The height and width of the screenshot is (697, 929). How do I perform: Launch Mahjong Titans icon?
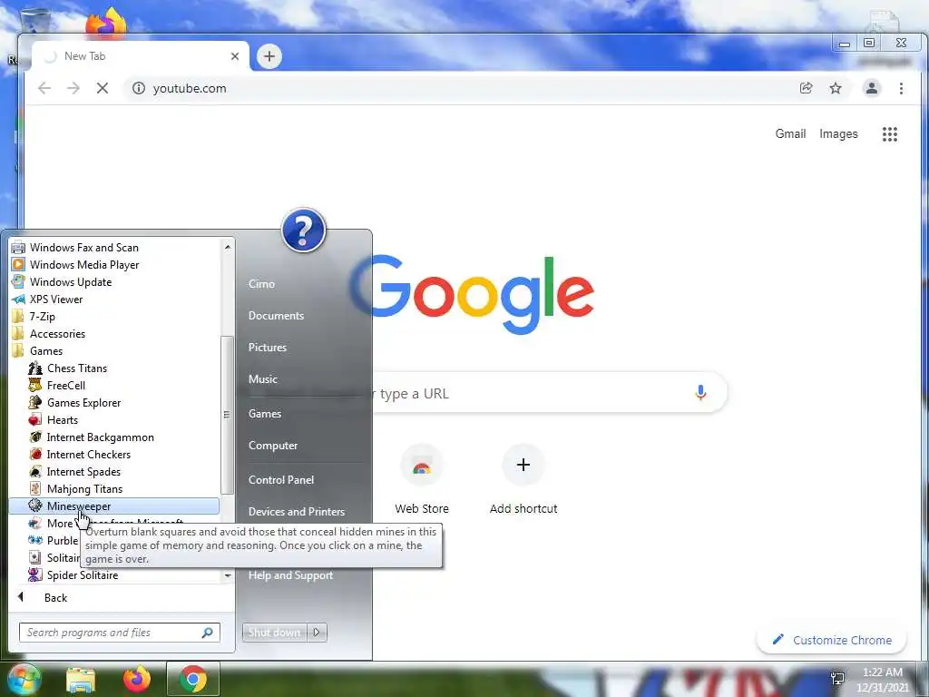pos(35,488)
